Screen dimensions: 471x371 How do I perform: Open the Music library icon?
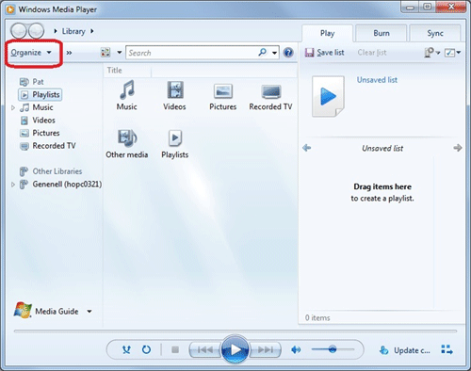[x=127, y=95]
